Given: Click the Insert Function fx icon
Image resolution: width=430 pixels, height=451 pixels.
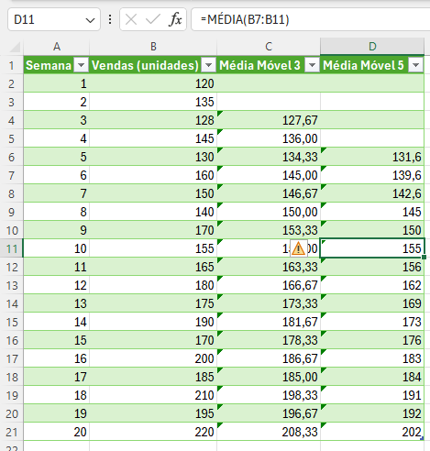Looking at the screenshot, I should [x=175, y=19].
